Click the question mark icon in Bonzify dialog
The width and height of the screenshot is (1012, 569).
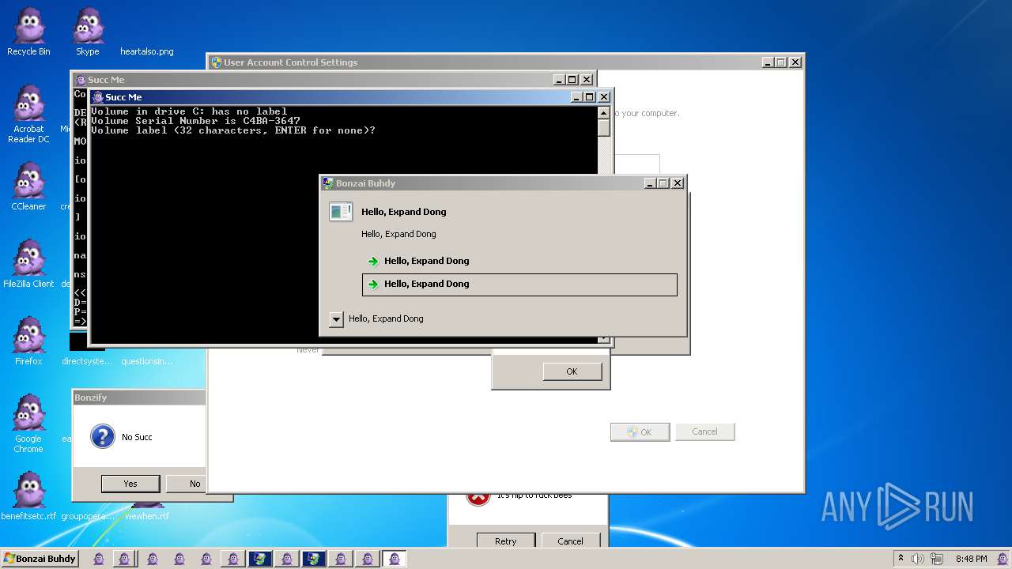pos(103,436)
